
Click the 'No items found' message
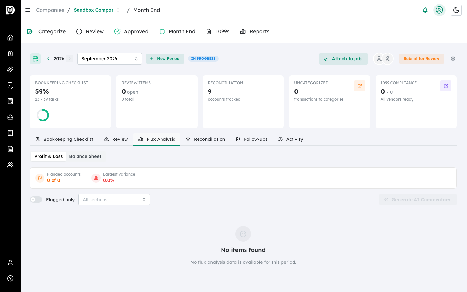point(243,250)
